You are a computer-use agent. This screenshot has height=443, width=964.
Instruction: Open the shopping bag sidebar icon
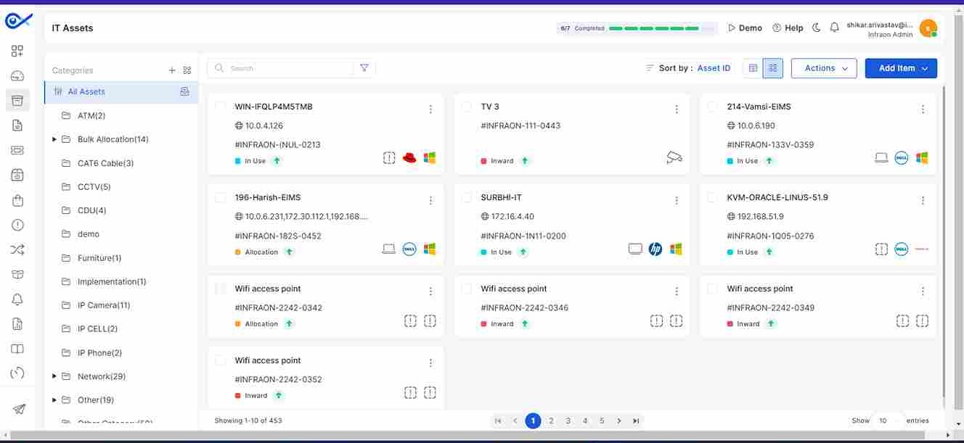(17, 200)
